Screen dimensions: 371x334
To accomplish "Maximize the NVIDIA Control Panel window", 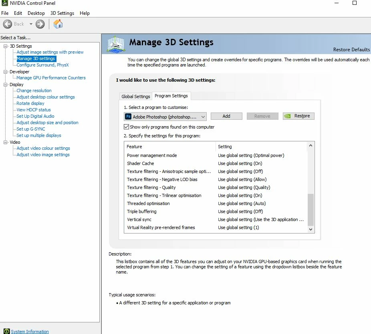I will pyautogui.click(x=355, y=3).
